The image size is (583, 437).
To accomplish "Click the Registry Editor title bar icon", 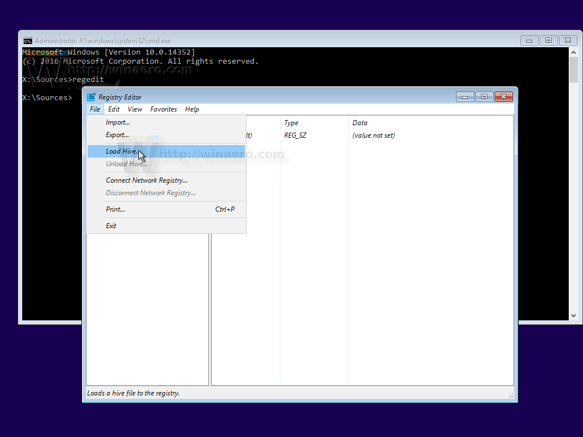I will [91, 97].
